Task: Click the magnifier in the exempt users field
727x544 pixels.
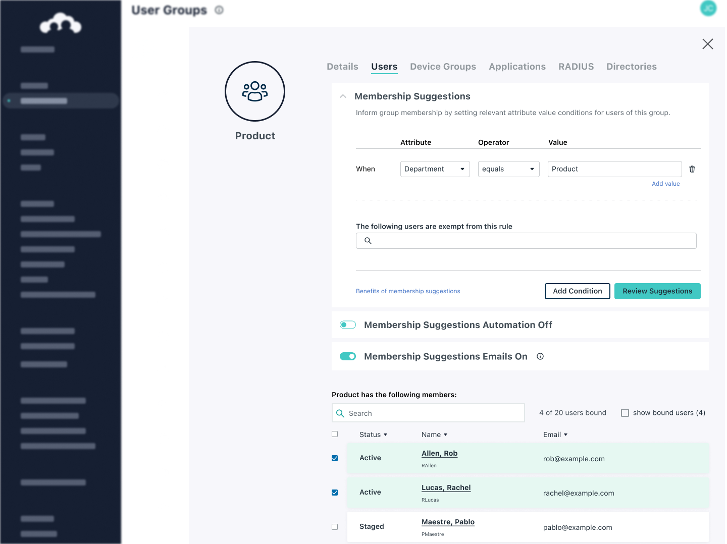Action: point(368,241)
